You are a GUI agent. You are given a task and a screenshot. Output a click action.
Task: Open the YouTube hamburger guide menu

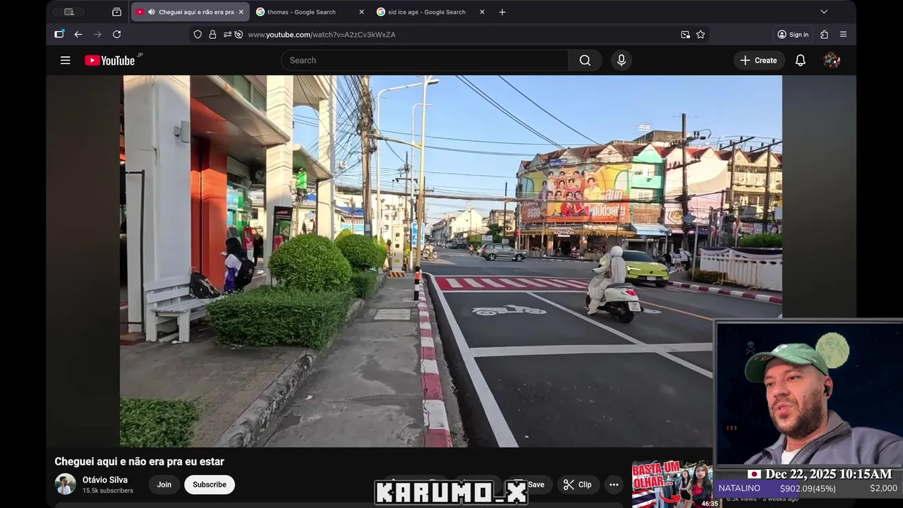click(x=65, y=60)
